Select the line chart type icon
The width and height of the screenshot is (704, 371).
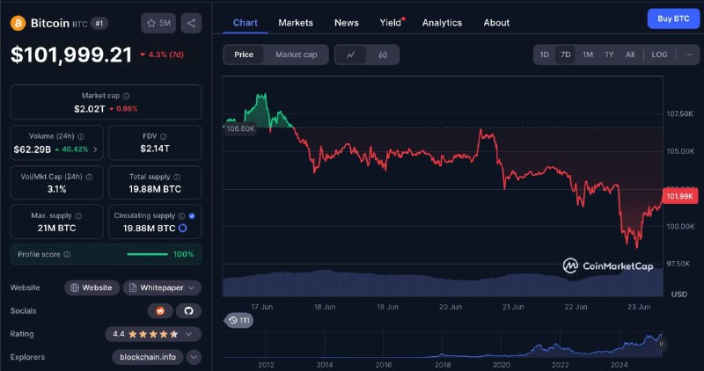[x=350, y=55]
